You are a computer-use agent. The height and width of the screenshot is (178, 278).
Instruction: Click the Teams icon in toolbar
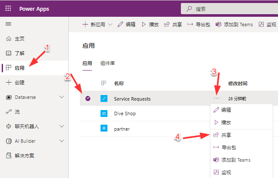(x=218, y=25)
